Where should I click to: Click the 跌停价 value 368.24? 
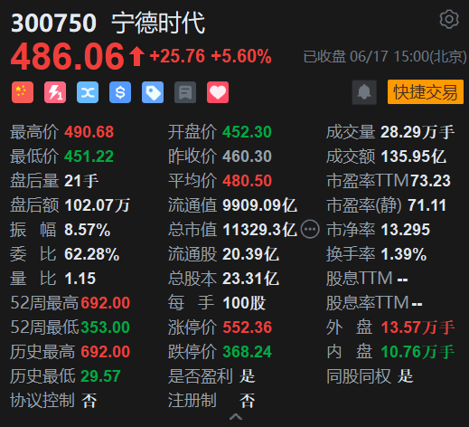247,352
